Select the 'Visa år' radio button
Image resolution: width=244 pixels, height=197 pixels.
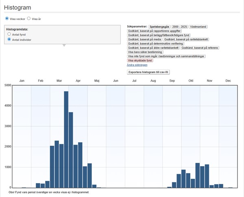click(29, 19)
